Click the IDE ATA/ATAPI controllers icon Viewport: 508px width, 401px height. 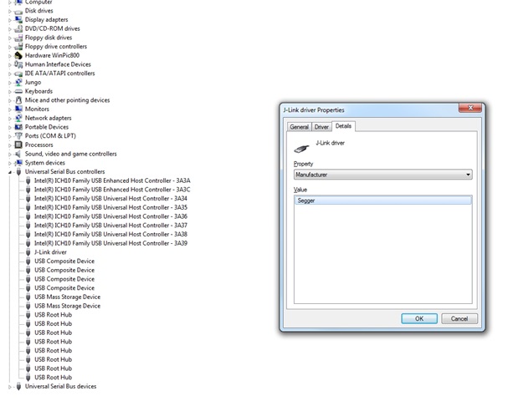tap(18, 74)
